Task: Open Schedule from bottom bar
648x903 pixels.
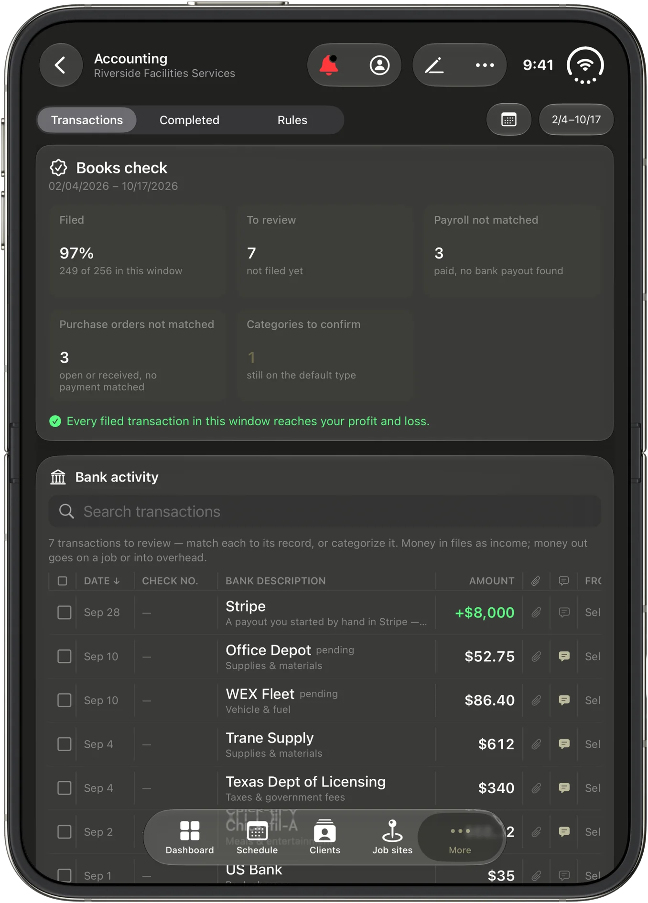Action: 257,837
